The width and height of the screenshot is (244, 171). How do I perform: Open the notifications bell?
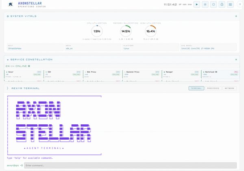[222, 4]
